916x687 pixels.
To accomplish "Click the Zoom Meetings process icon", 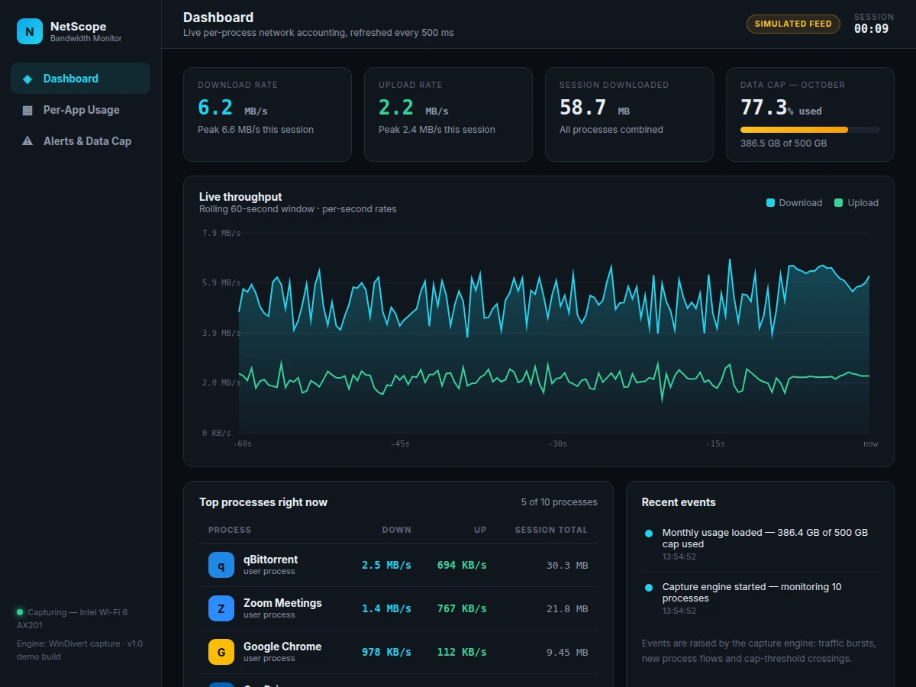I will pyautogui.click(x=221, y=608).
